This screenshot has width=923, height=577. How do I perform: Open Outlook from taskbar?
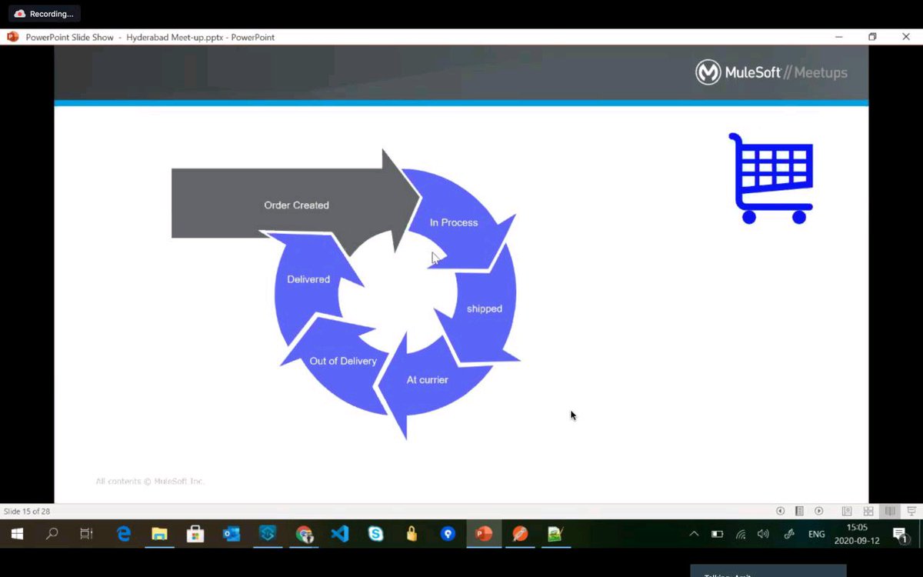coord(232,533)
